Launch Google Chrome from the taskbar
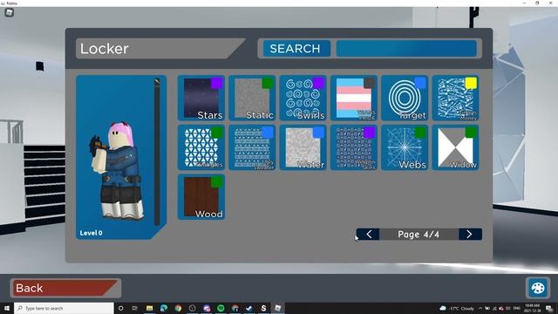Screen dimensions: 558x314 178,308
